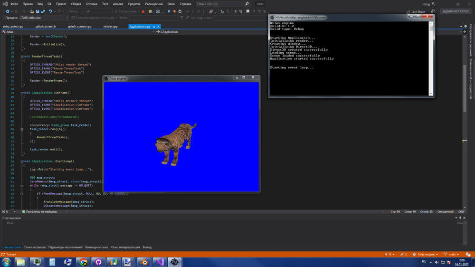This screenshot has width=475, height=267.
Task: Click the Save All icon in toolbar
Action: (43, 11)
